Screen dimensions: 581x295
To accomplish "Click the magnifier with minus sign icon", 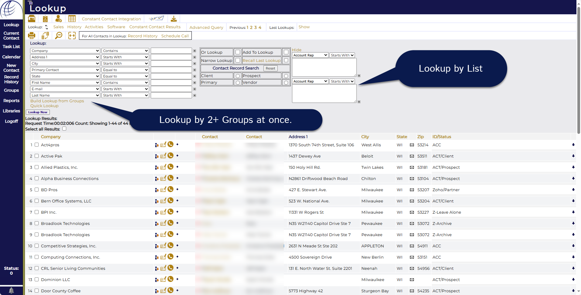I will click(x=59, y=36).
